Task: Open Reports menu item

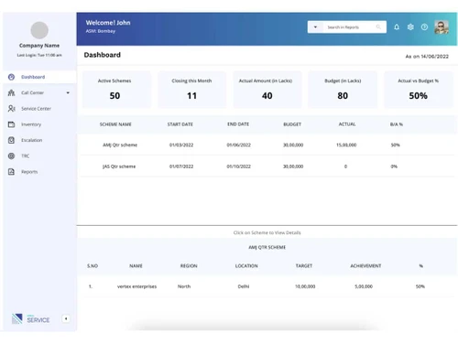Action: [39, 172]
